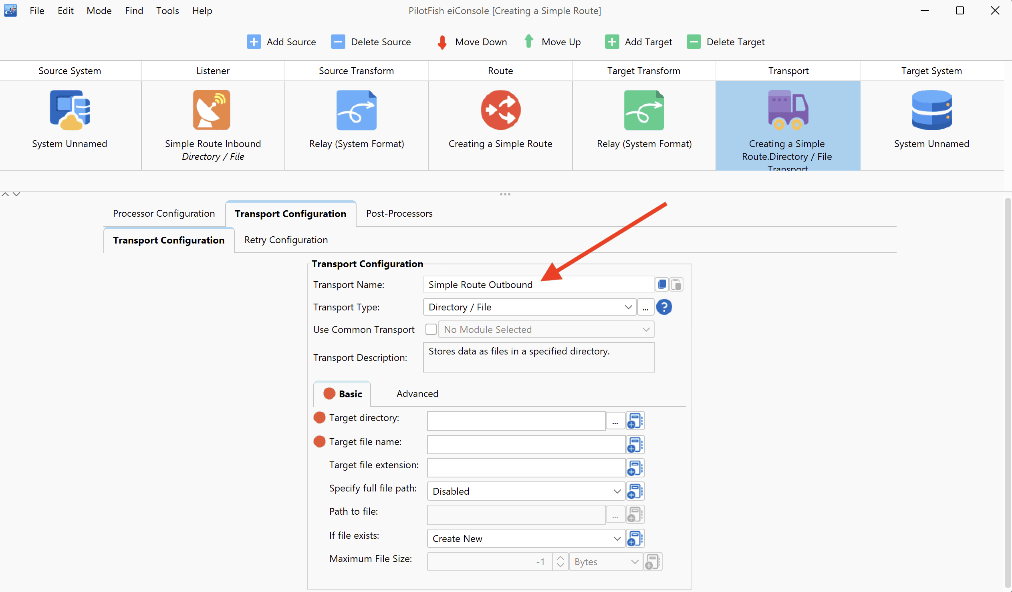Screen dimensions: 1012x592
Task: Open the If file exists Create New dropdown
Action: [526, 538]
